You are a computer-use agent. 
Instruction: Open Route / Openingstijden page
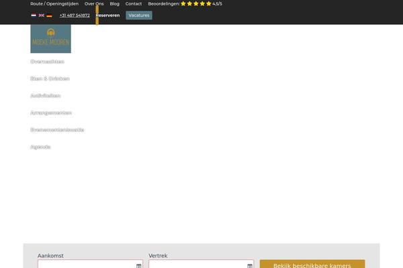pos(54,4)
